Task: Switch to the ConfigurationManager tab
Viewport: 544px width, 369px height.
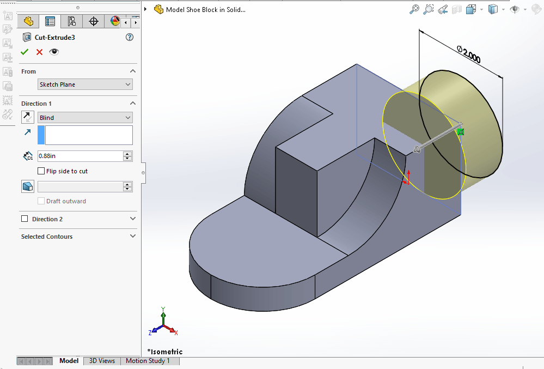Action: [71, 21]
